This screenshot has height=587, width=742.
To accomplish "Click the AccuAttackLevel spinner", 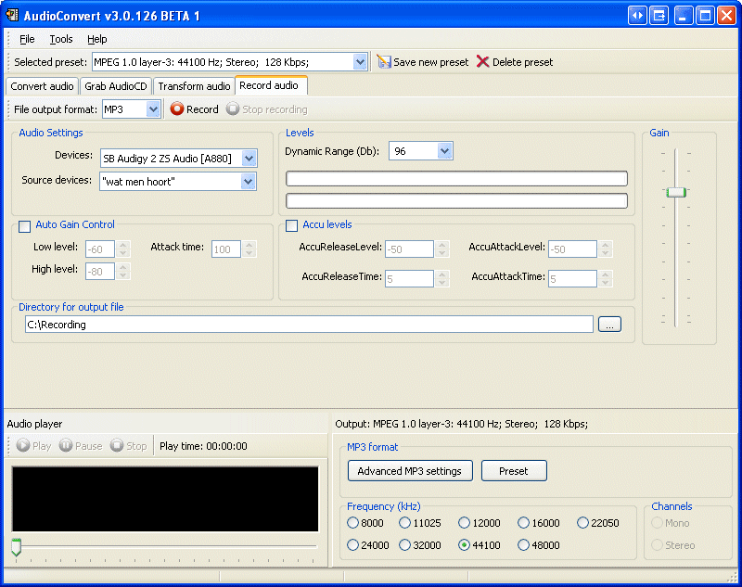I will tap(606, 249).
